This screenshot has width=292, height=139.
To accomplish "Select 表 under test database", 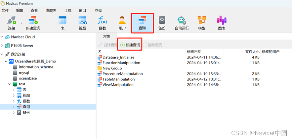I will 24,90.
